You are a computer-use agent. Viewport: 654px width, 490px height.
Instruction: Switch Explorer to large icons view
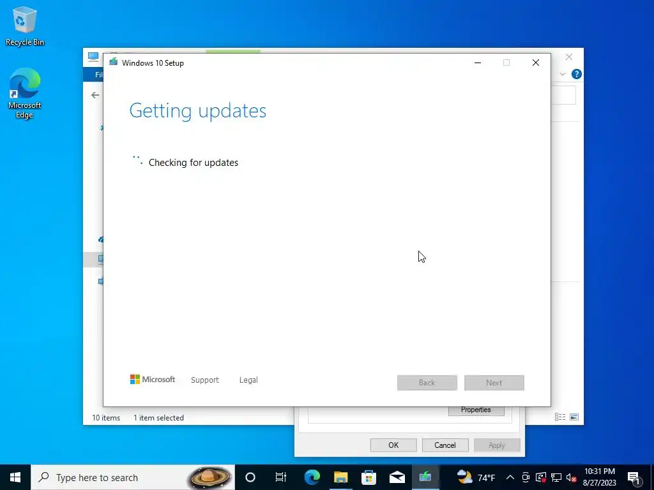[x=574, y=417]
